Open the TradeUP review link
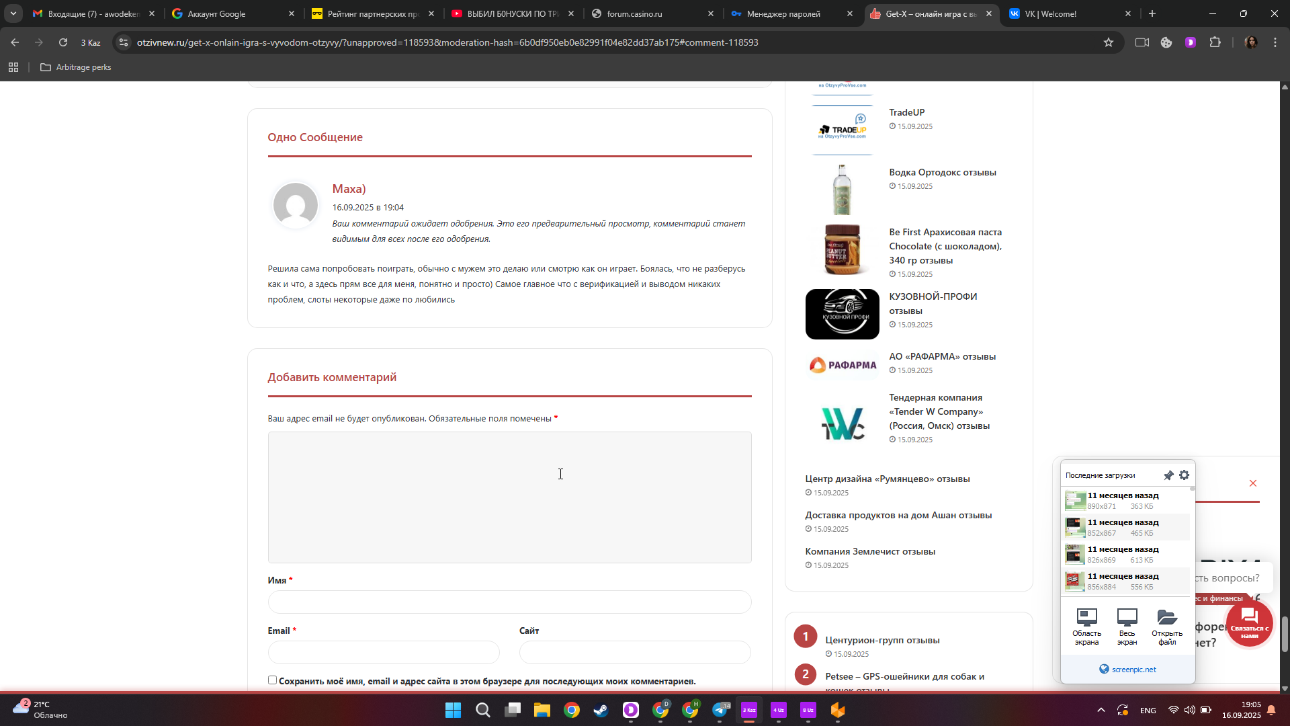The width and height of the screenshot is (1290, 726). click(x=906, y=112)
